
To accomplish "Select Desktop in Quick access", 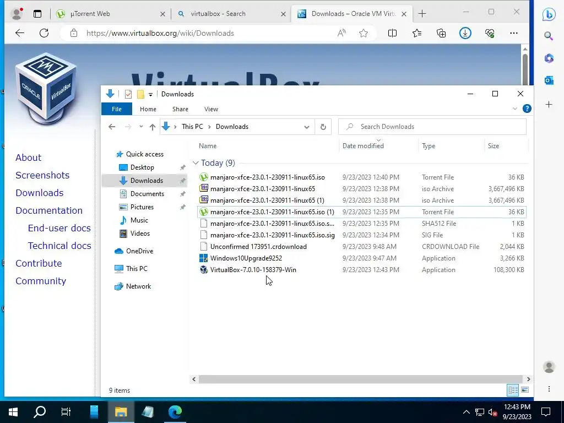I will pyautogui.click(x=142, y=167).
